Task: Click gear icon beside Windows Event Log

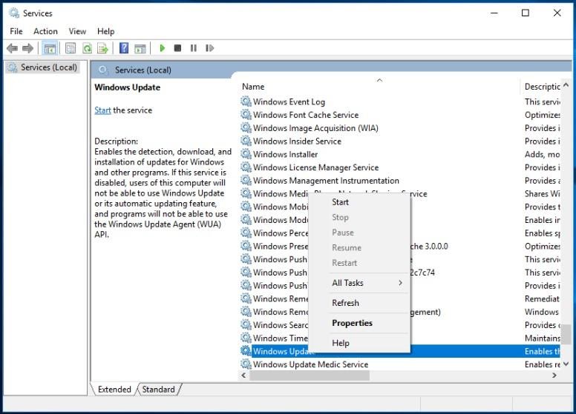Action: coord(246,101)
